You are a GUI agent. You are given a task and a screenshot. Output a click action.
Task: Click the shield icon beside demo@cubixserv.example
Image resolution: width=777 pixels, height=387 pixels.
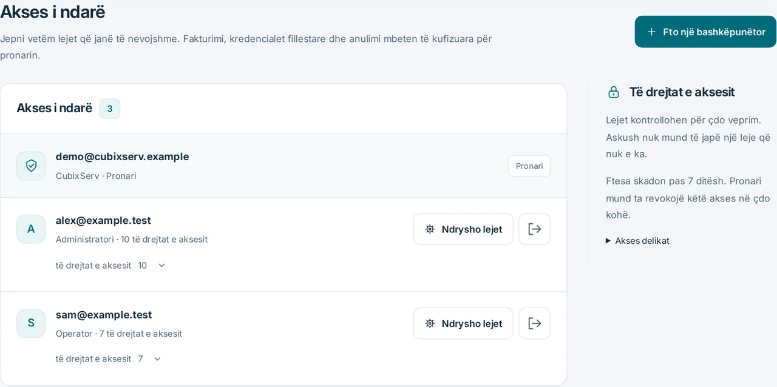click(x=31, y=166)
